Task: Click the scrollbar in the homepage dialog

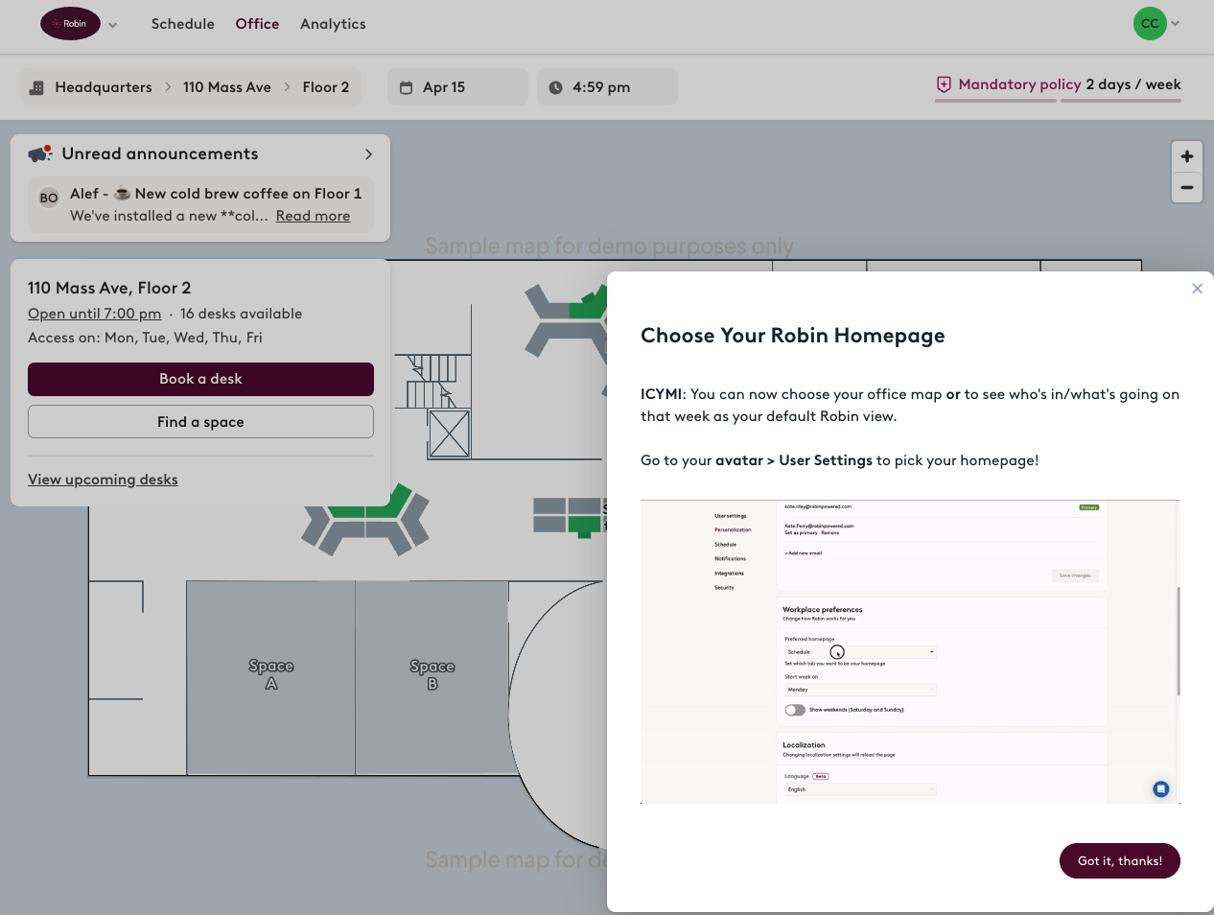Action: tap(1178, 641)
